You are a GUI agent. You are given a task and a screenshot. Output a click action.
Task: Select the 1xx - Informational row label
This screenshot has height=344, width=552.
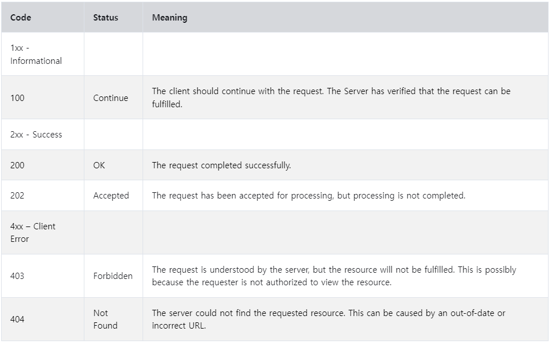coord(36,55)
